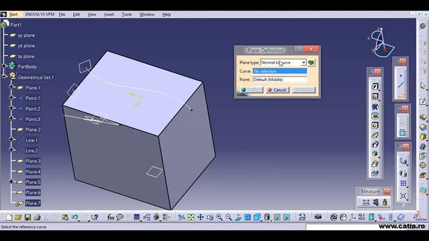Open the Edit menu

[x=76, y=15]
